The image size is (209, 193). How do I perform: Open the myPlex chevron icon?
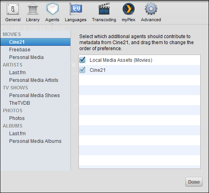(x=129, y=9)
